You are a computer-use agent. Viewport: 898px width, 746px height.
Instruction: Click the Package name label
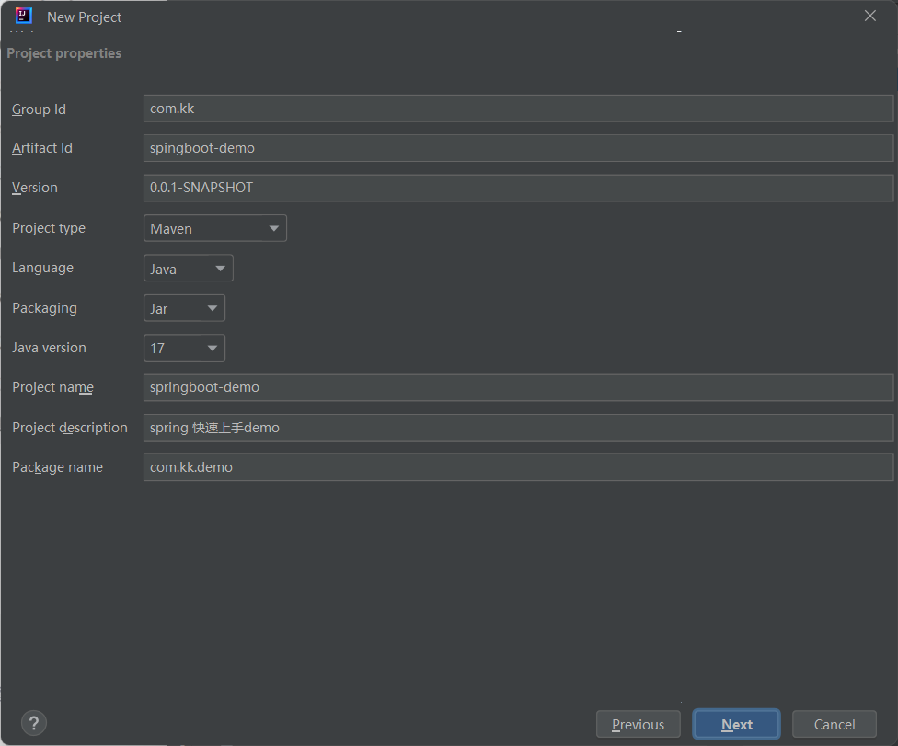pyautogui.click(x=58, y=467)
